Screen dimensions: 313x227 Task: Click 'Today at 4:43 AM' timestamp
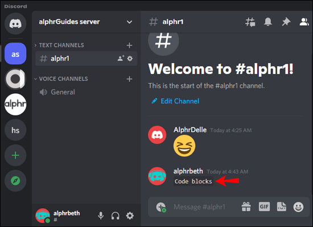click(x=228, y=172)
